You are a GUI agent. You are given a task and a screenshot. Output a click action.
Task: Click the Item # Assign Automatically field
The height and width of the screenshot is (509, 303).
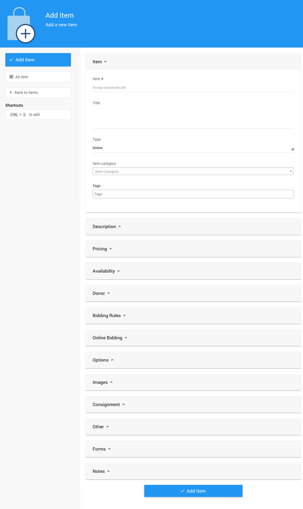tap(193, 88)
